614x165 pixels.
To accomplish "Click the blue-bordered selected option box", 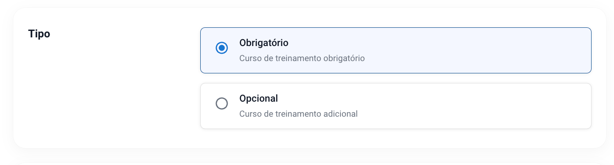I will click(396, 50).
